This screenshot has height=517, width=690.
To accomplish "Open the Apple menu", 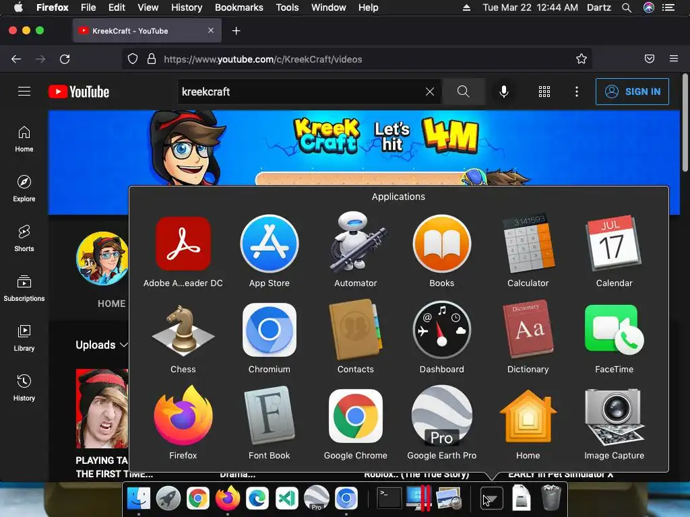I will point(18,7).
